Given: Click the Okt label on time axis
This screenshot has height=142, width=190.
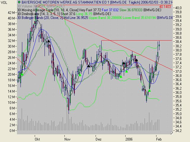Looking at the screenshot, I should coord(37,138).
